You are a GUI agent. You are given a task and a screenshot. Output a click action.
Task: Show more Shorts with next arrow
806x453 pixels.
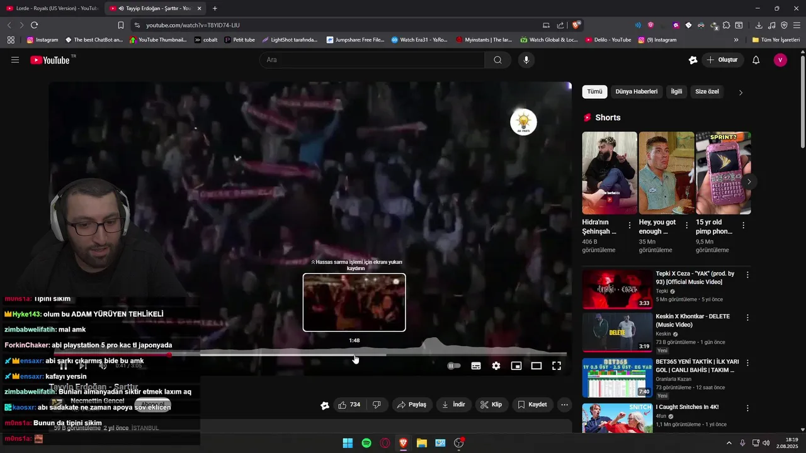point(749,182)
